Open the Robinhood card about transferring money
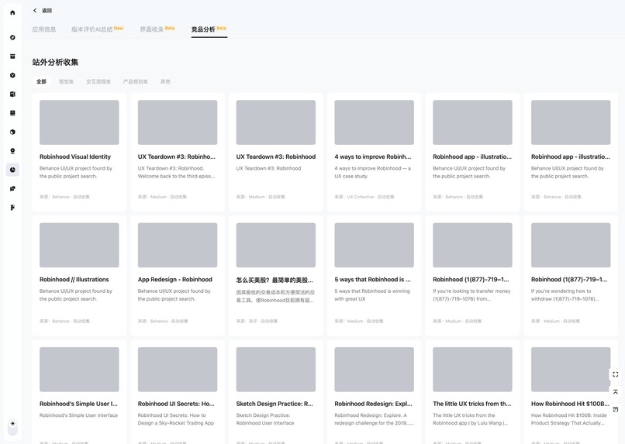This screenshot has height=444, width=625. 472,275
